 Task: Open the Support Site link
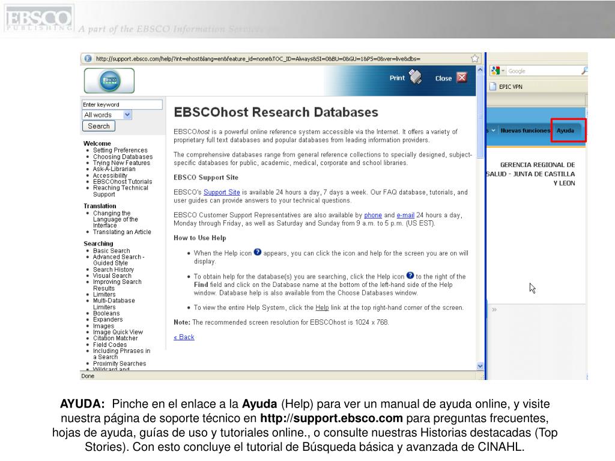click(222, 192)
